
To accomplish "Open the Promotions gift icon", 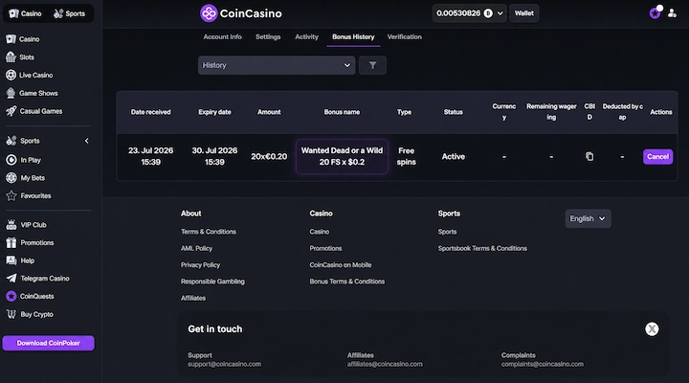I will click(11, 243).
